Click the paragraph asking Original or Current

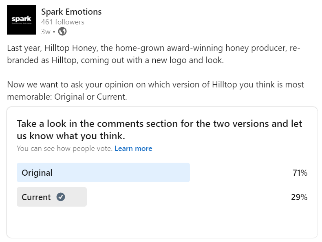[x=155, y=91]
